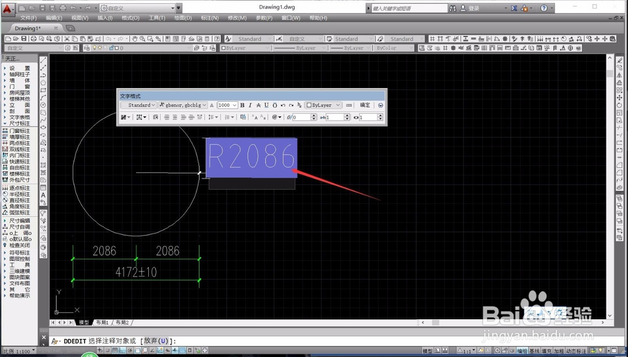Viewport: 628px width, 357px height.
Task: Open the insert symbol @ dropdown
Action: (276, 117)
